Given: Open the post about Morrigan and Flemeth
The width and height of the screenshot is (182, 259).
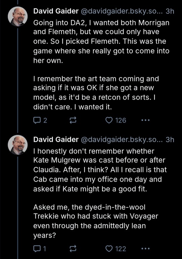Looking at the screenshot, I should pyautogui.click(x=101, y=65).
